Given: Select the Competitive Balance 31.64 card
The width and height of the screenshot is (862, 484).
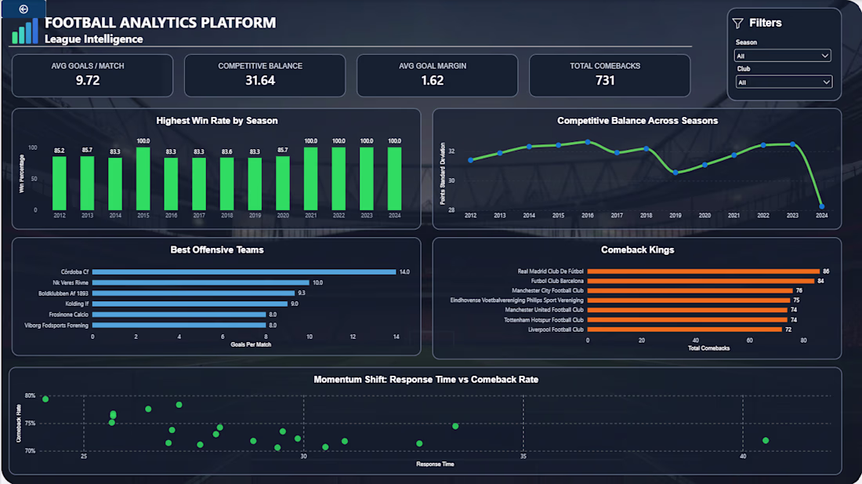Looking at the screenshot, I should (x=264, y=75).
